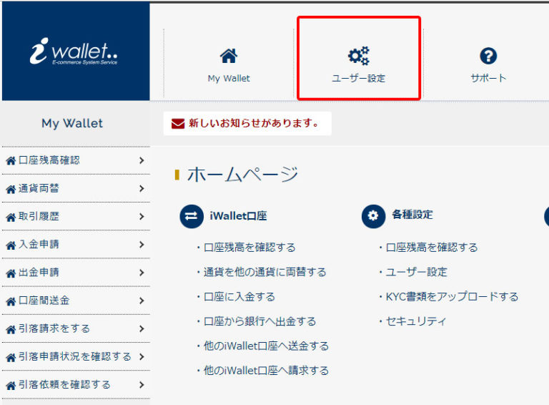Click the house icon beside 出金申請

coord(11,273)
